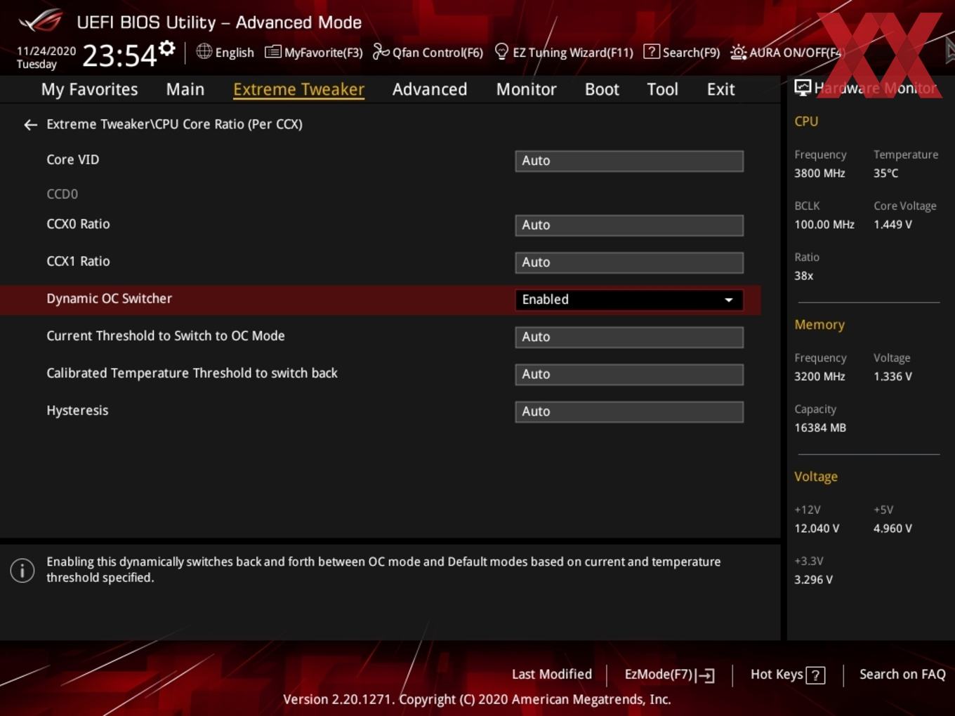This screenshot has width=955, height=716.
Task: Open the clock settings gear icon
Action: point(166,48)
